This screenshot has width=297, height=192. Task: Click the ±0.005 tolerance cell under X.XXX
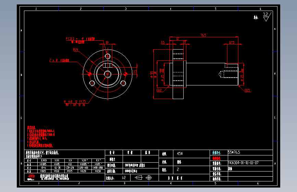click(x=43, y=164)
